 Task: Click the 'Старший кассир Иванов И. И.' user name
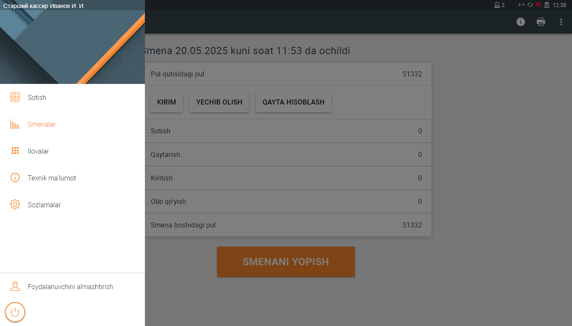pos(44,6)
